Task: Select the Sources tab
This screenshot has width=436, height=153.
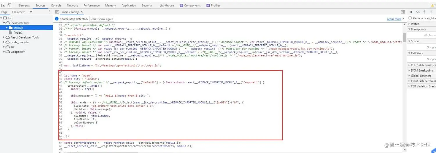Action: [40, 6]
